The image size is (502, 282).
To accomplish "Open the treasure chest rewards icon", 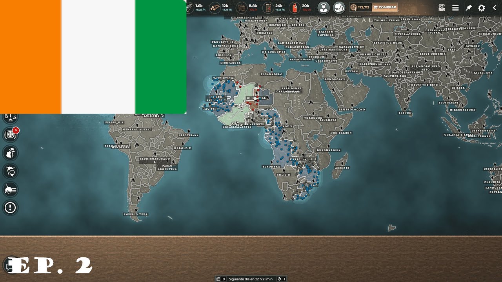I will click(x=442, y=8).
